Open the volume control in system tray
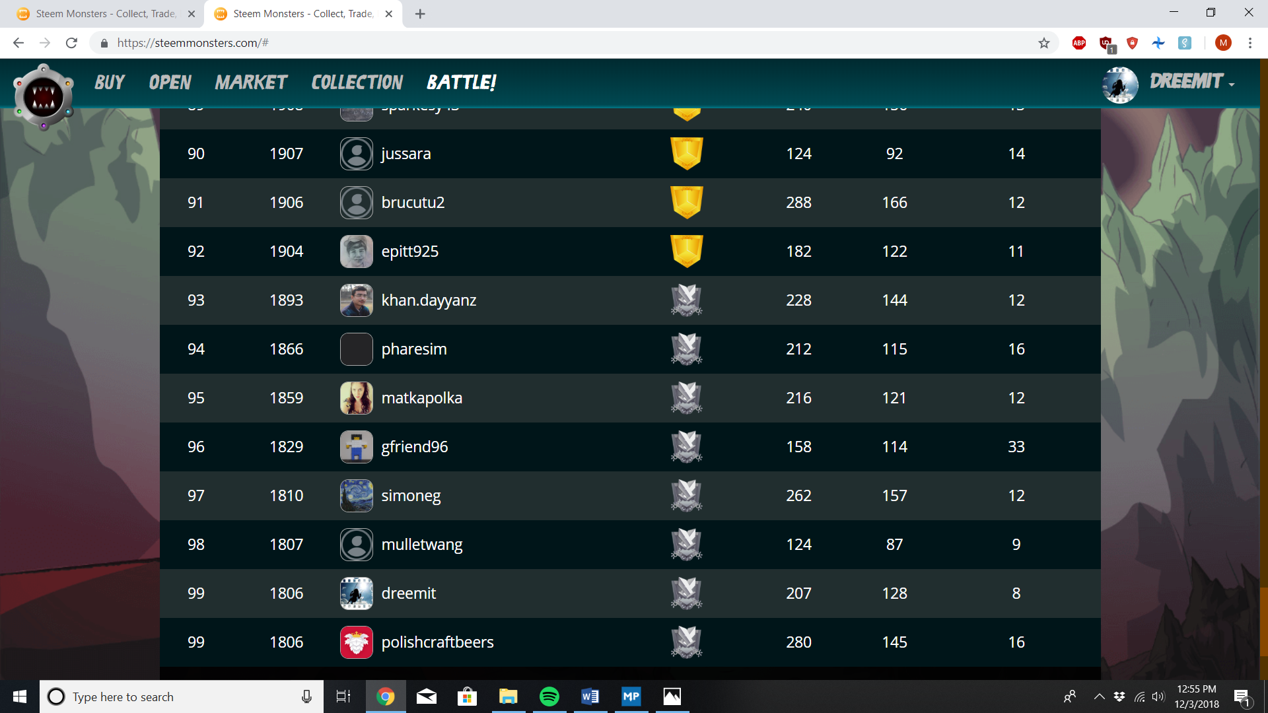The image size is (1268, 713). 1158,696
